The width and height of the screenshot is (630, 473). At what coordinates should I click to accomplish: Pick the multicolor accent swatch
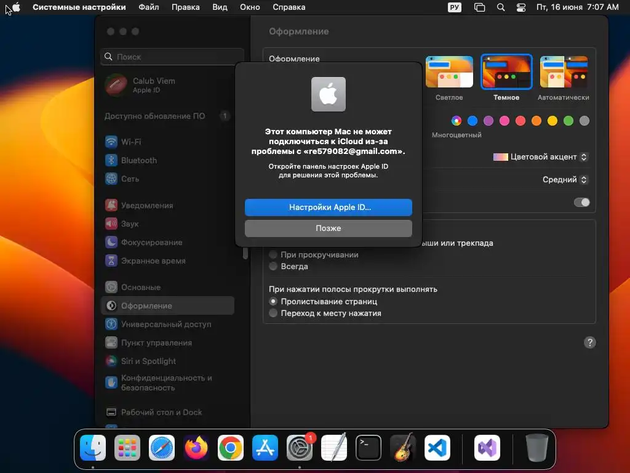pyautogui.click(x=457, y=121)
